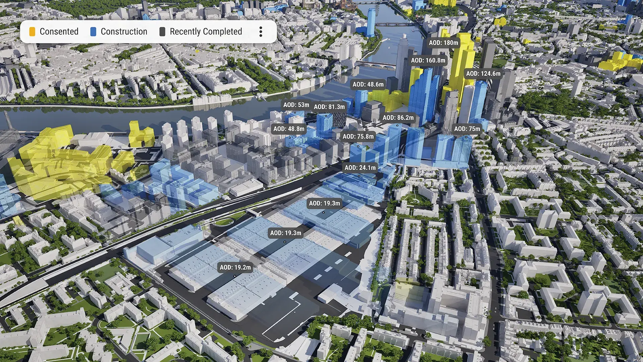Viewport: 643px width, 362px height.
Task: Select the AOD: 75m height label
Action: coord(467,129)
